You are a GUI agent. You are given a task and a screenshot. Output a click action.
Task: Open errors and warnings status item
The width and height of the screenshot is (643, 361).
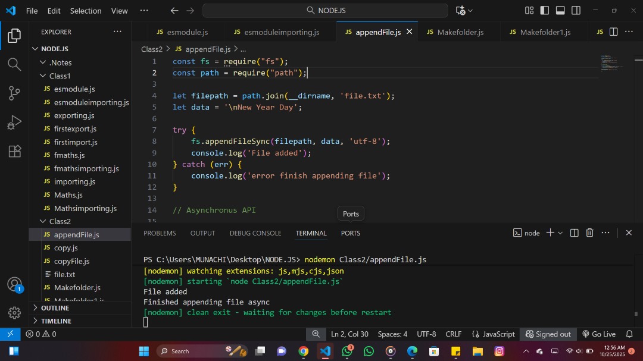(41, 334)
